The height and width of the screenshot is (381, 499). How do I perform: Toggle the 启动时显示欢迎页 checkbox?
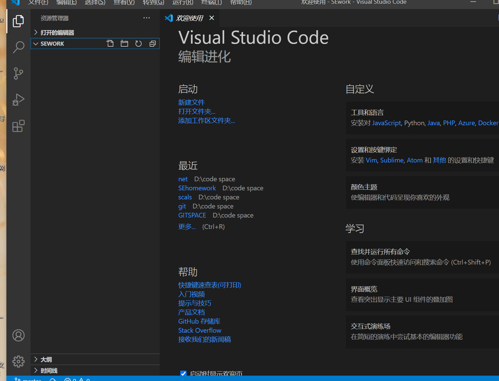[183, 373]
